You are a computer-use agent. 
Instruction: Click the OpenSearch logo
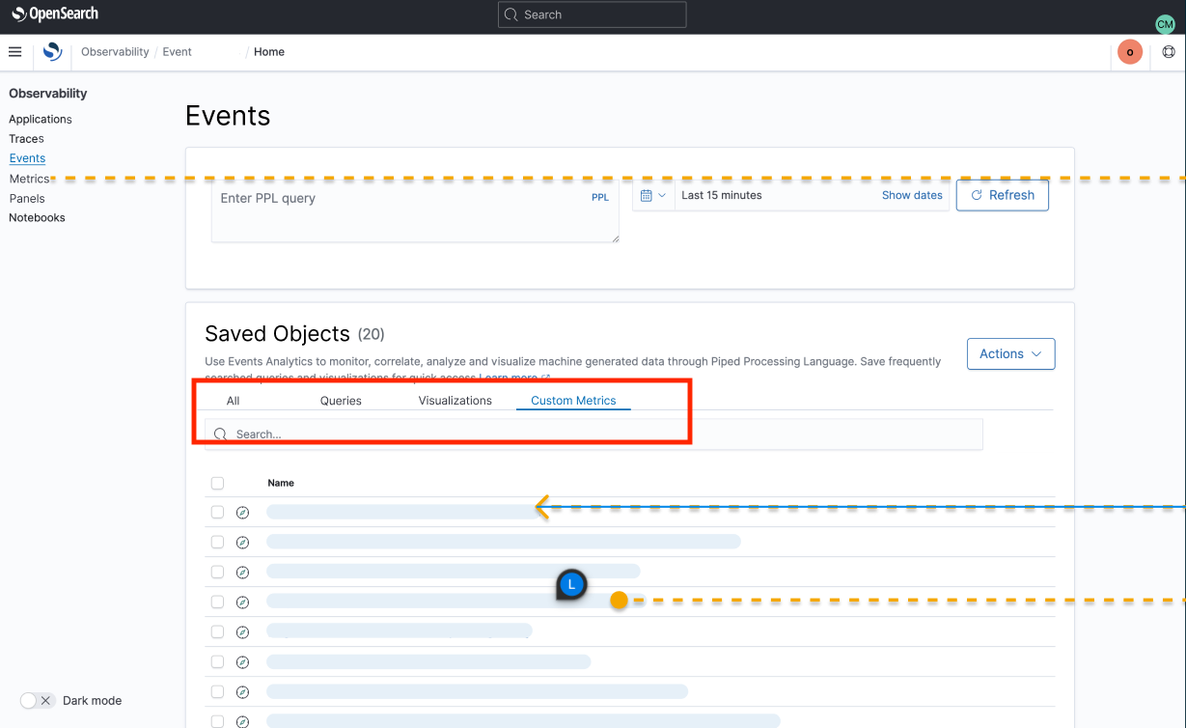click(x=53, y=14)
